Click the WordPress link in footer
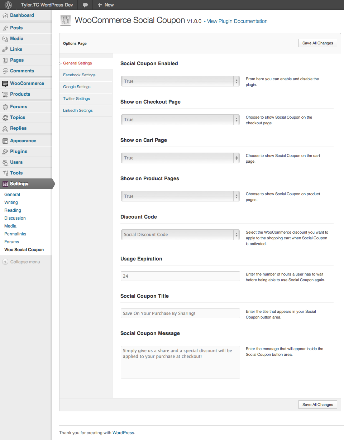 (123, 433)
